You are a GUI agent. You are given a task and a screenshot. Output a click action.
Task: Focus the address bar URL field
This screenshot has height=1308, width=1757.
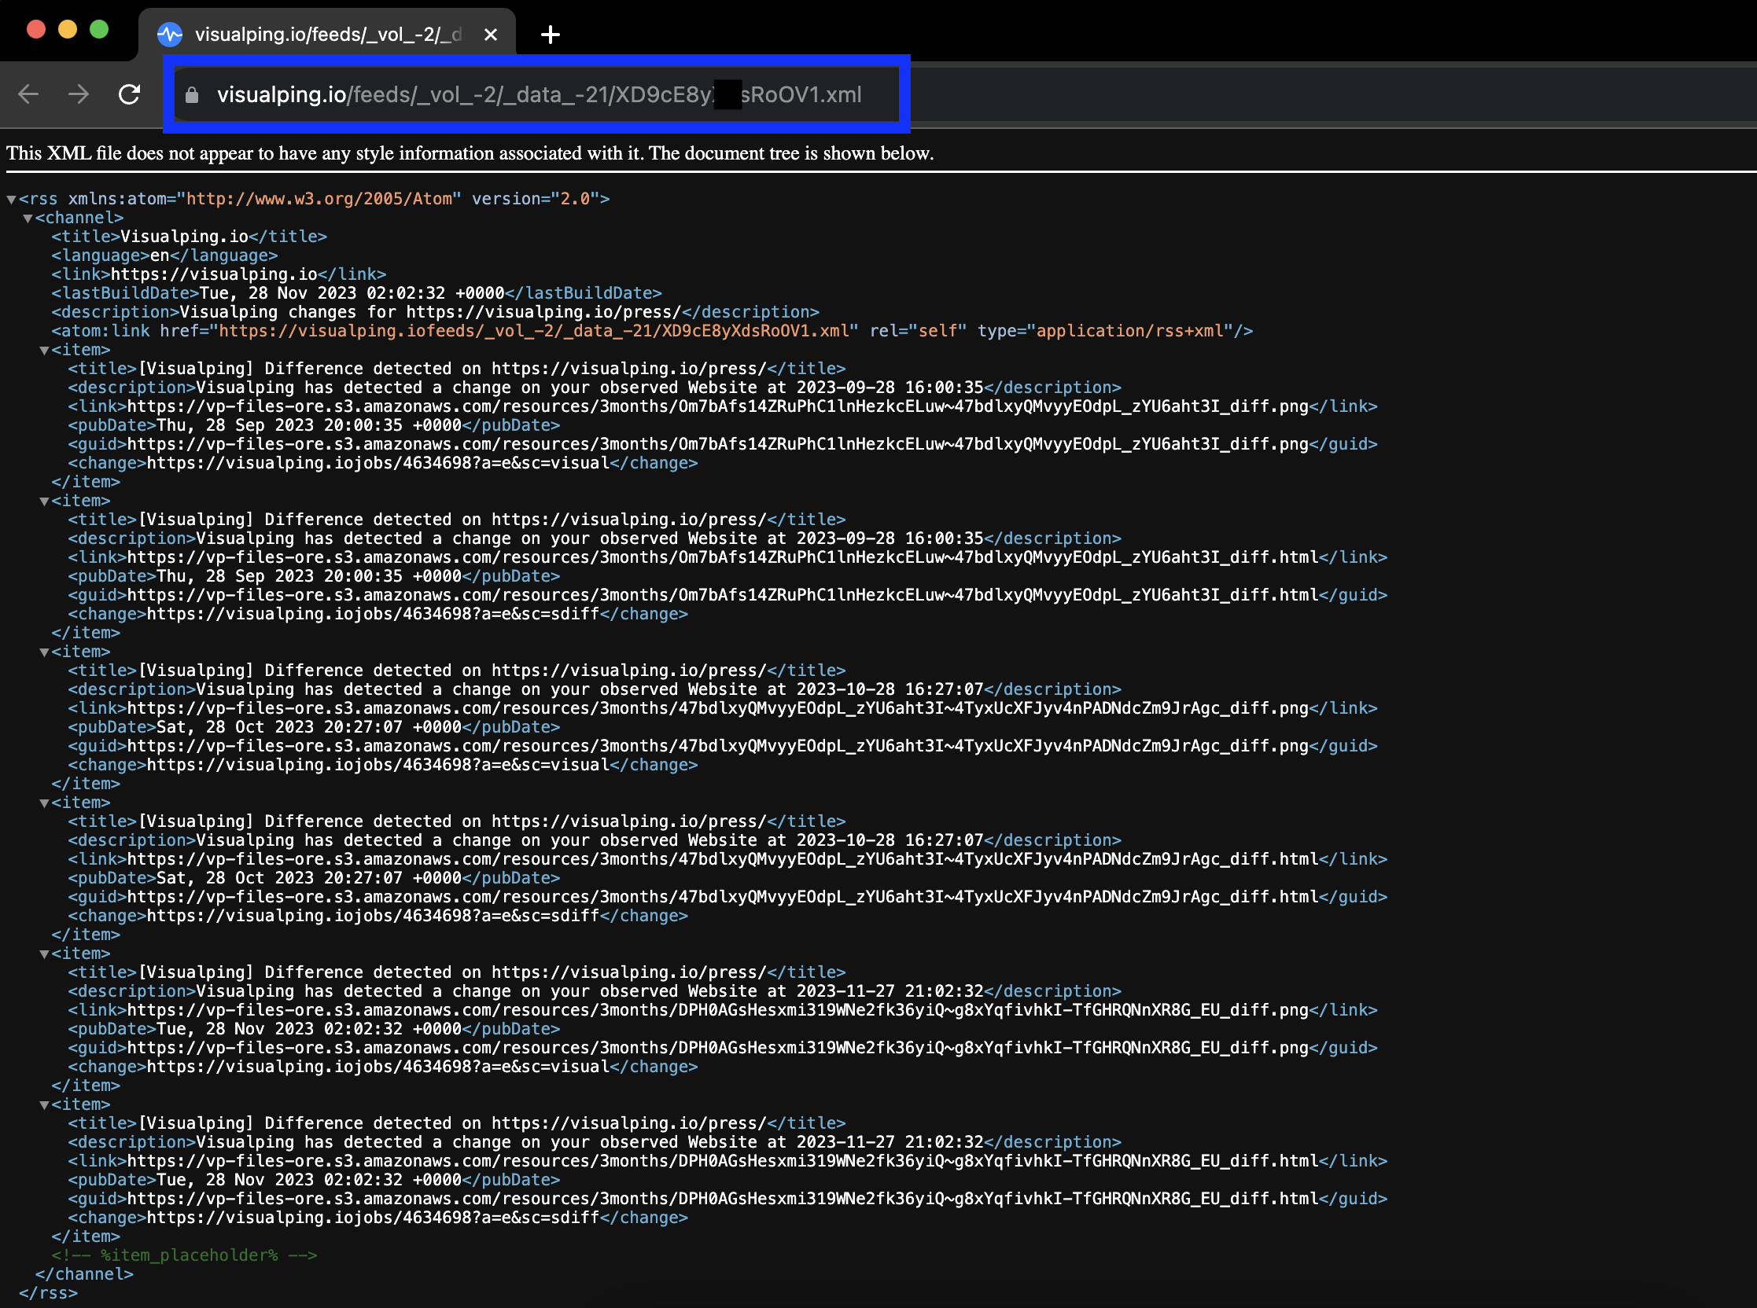pos(537,95)
